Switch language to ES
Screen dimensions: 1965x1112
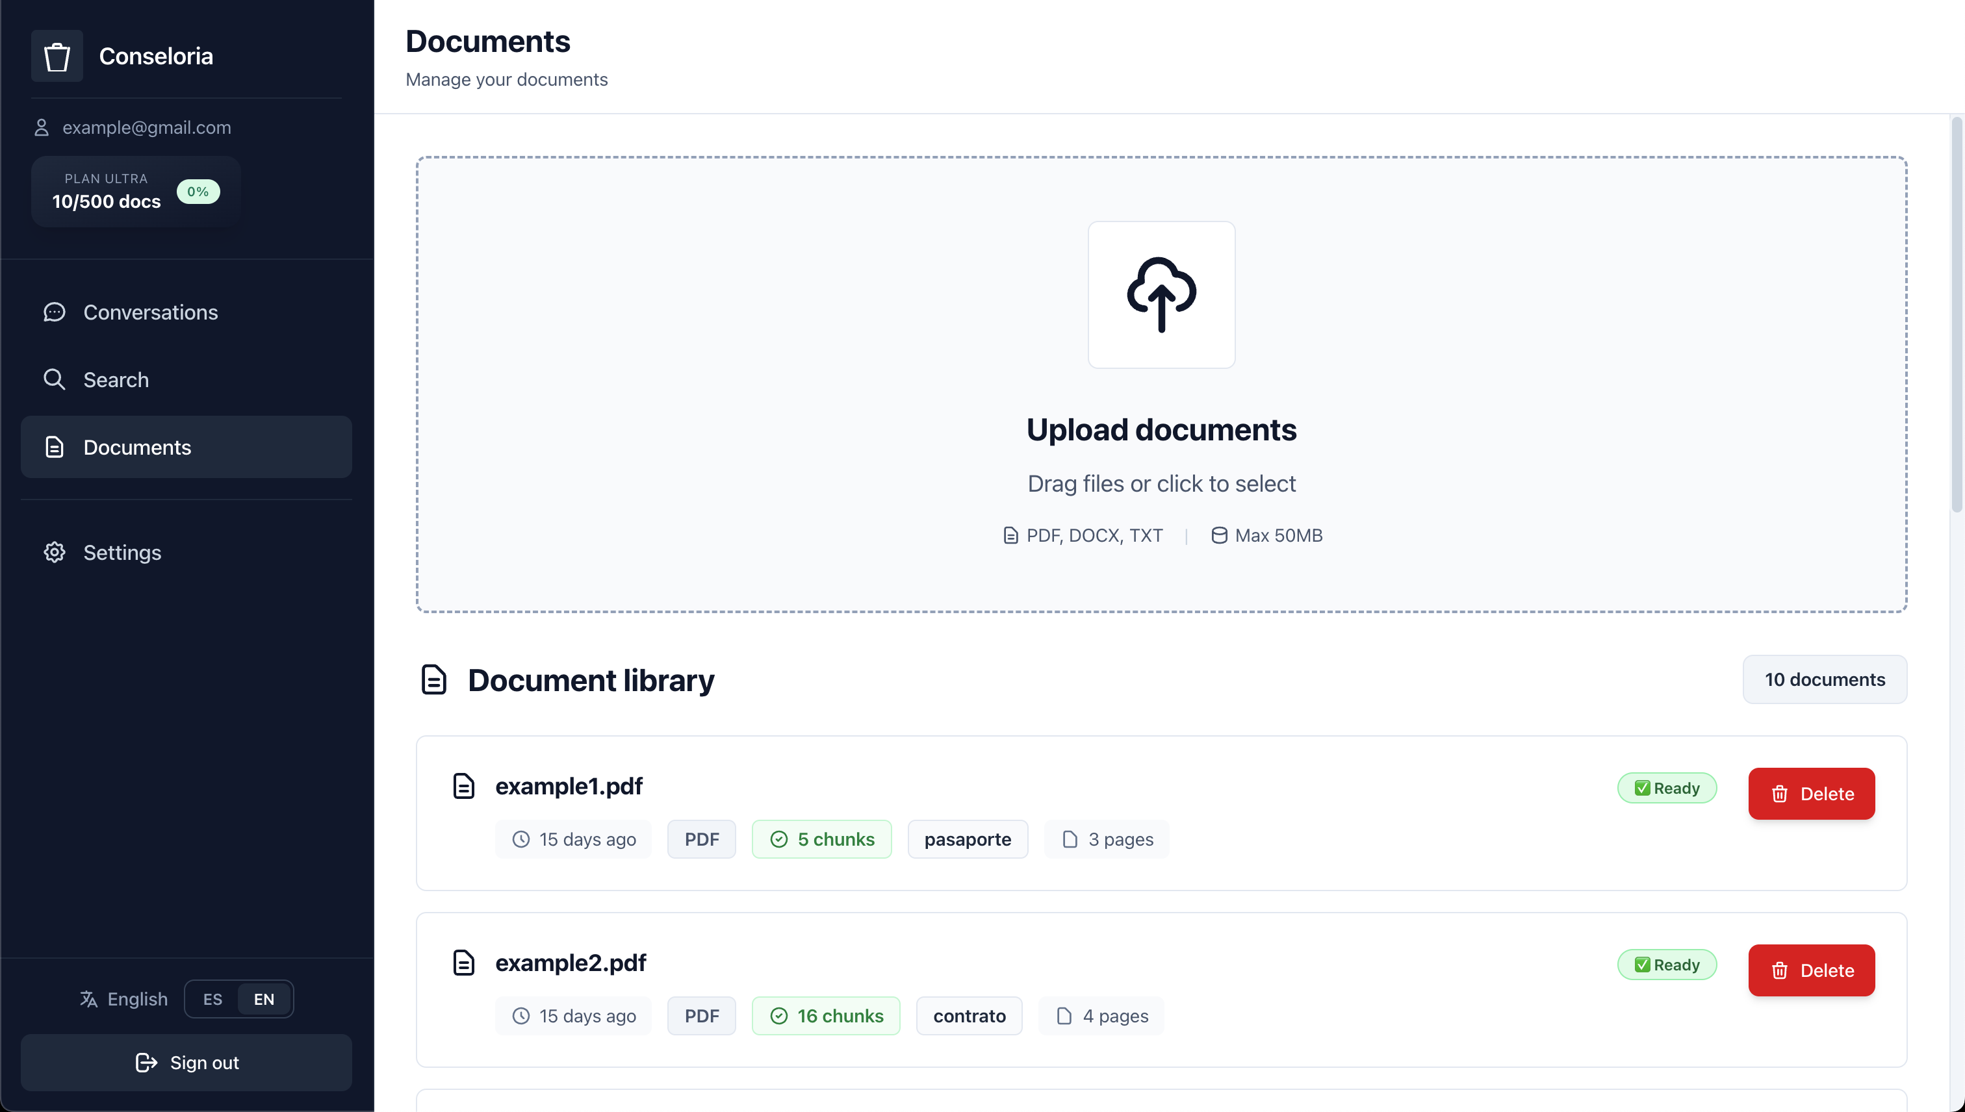212,999
